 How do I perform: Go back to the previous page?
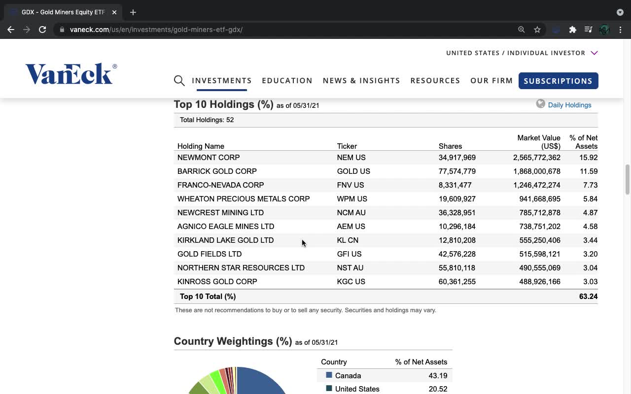[11, 30]
